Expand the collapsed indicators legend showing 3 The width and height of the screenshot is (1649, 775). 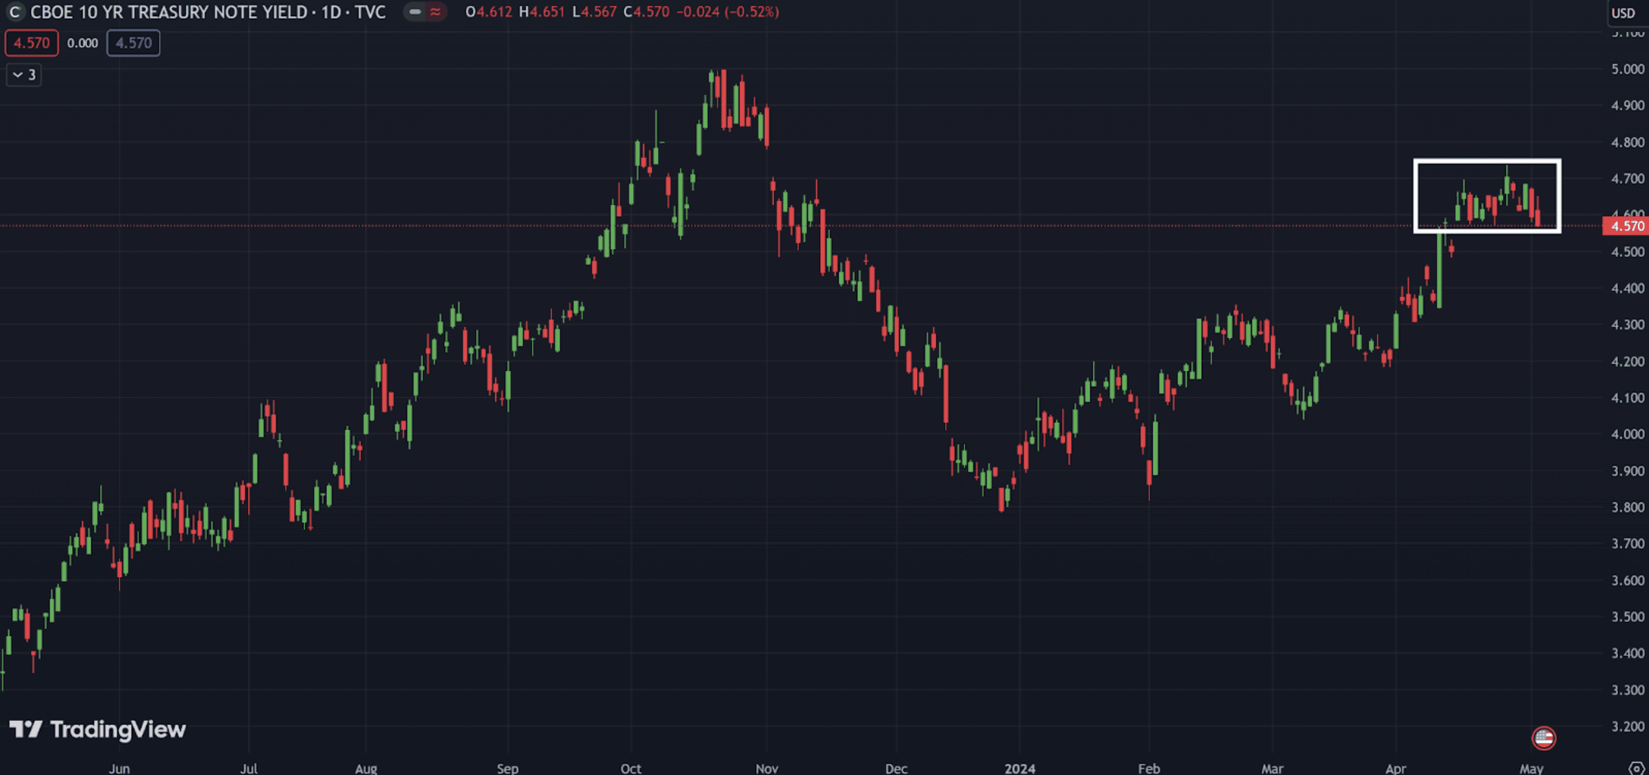coord(24,75)
